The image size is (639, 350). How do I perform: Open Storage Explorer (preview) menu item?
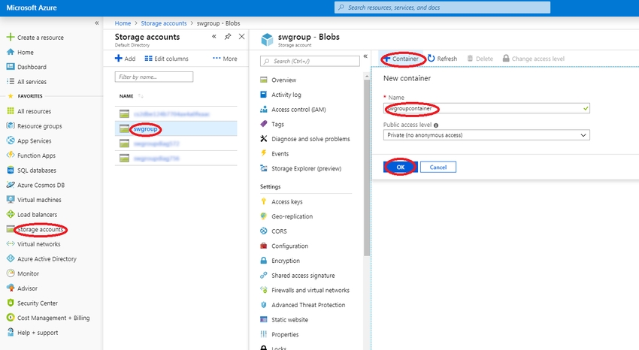click(x=306, y=168)
